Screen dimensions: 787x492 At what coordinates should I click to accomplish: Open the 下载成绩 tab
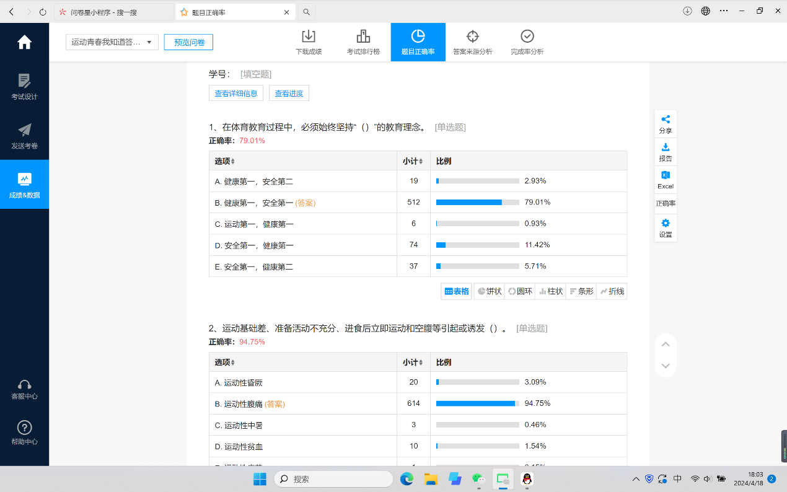click(308, 42)
